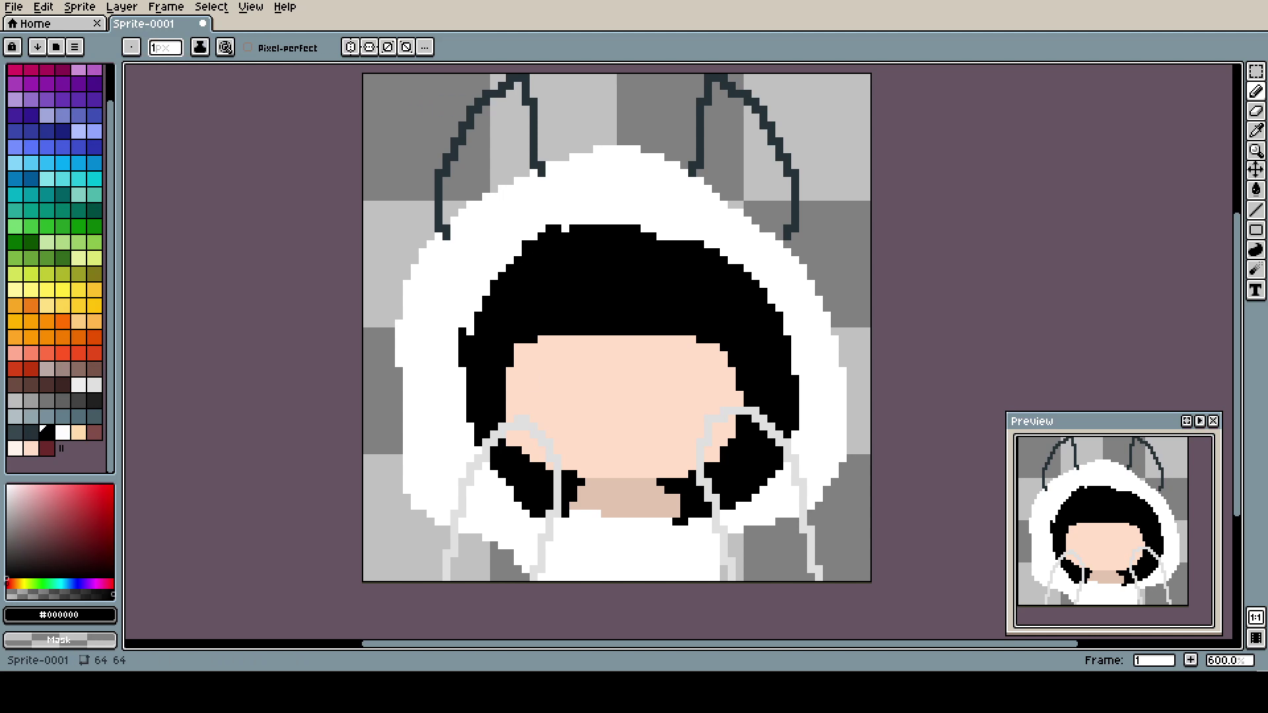Click the Mask color button
This screenshot has width=1268, height=713.
pyautogui.click(x=59, y=640)
